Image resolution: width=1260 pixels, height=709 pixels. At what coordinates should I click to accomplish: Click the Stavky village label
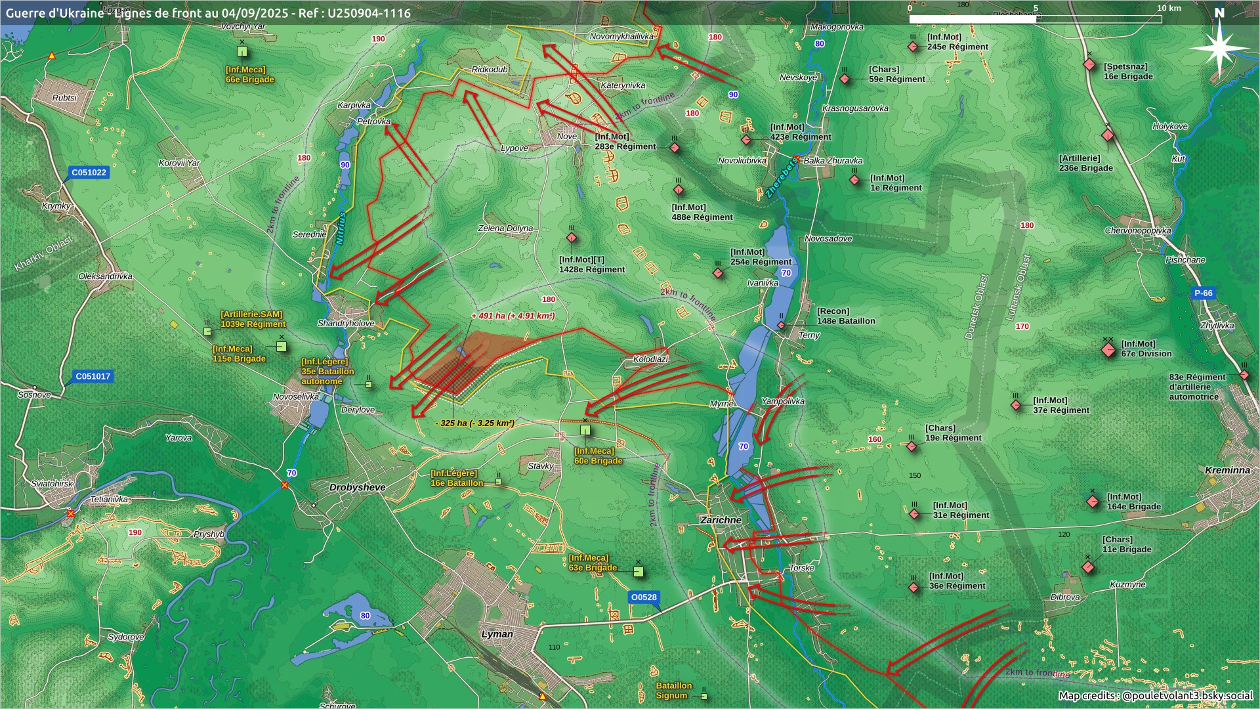(x=541, y=466)
